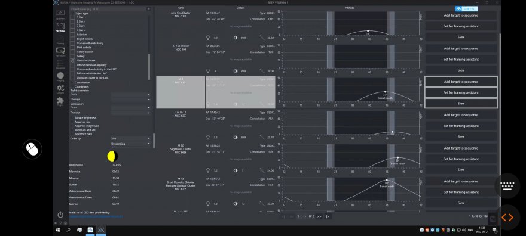Viewport: 526px width, 236px height.
Task: Click the power icon at sidebar bottom
Action: pos(60,215)
